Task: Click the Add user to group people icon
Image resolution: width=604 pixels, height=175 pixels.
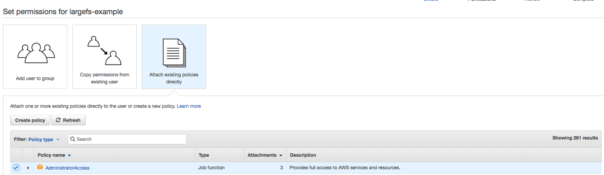Action: click(36, 53)
